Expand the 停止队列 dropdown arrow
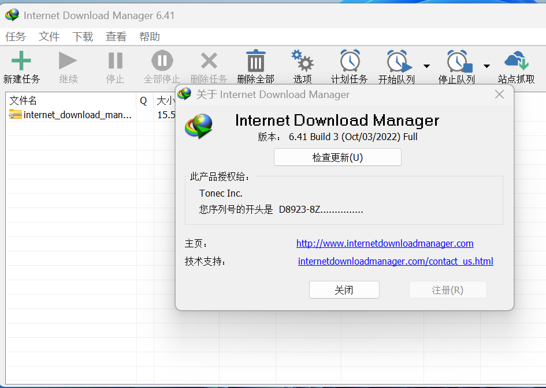Image resolution: width=546 pixels, height=388 pixels. (487, 66)
